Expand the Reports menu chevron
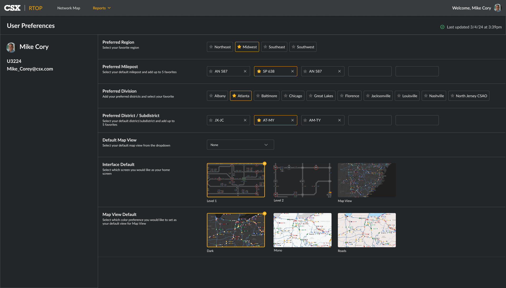 [x=109, y=8]
